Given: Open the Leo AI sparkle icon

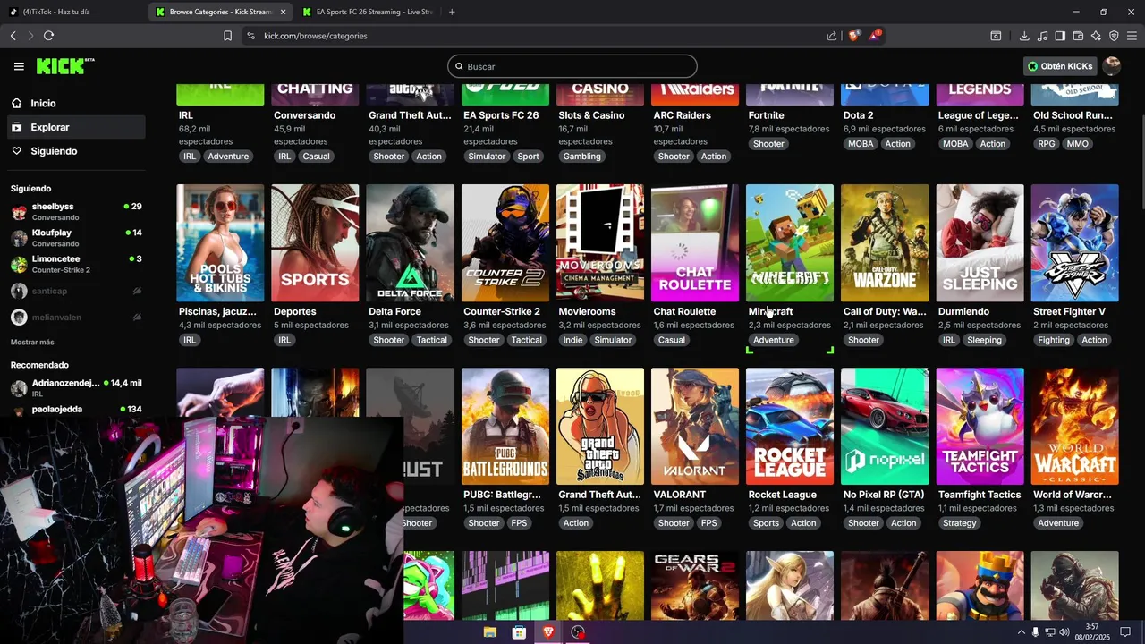Looking at the screenshot, I should tap(1096, 36).
